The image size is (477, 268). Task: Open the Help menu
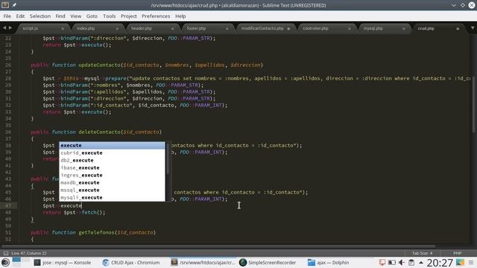(x=180, y=16)
